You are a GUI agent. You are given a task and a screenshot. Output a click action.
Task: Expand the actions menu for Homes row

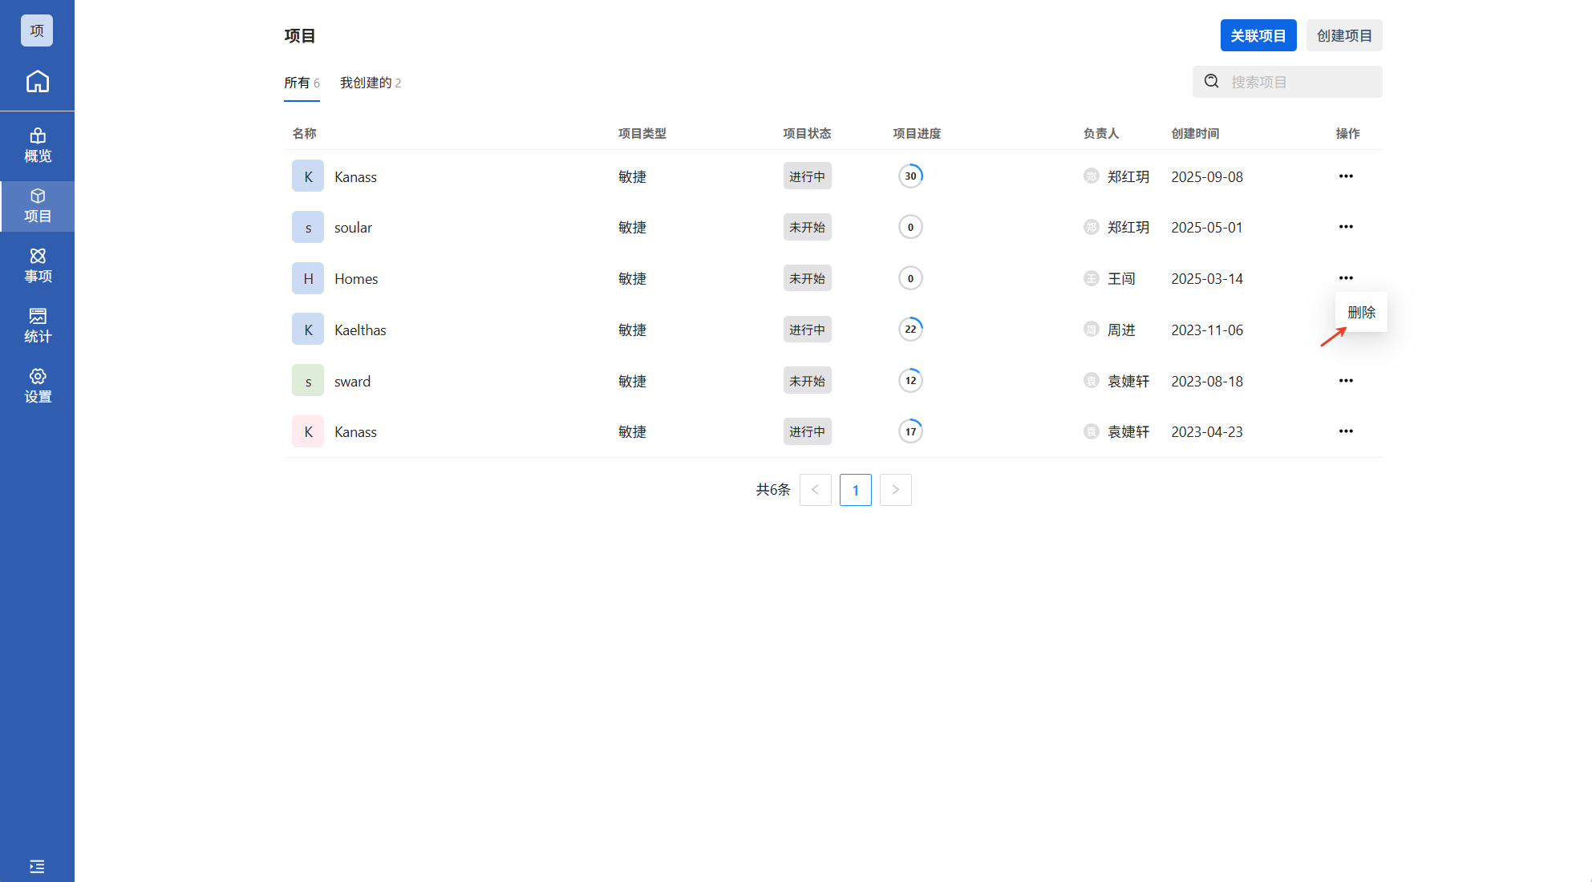coord(1345,278)
